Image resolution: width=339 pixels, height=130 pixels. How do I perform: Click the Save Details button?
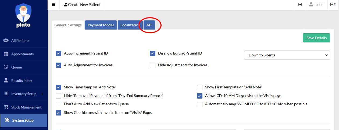pyautogui.click(x=316, y=38)
